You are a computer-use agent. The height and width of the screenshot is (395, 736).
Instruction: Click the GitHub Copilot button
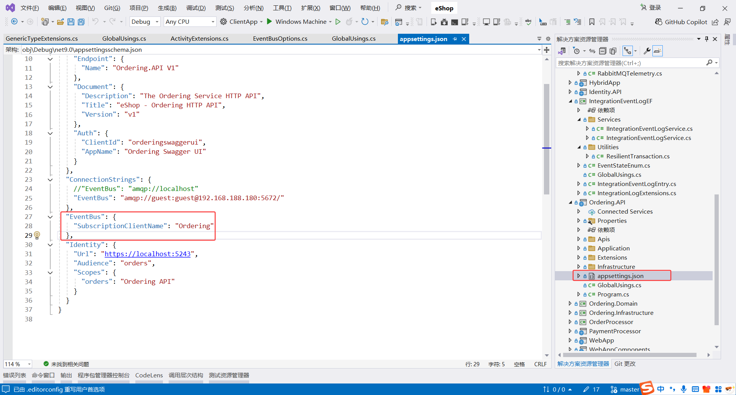(x=681, y=22)
